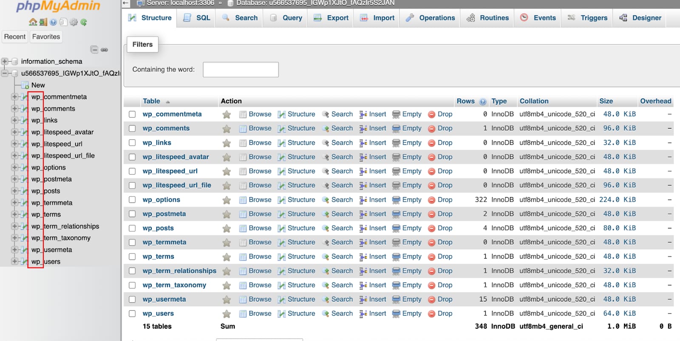
Task: Select the wp_posts row checkbox
Action: tap(132, 228)
